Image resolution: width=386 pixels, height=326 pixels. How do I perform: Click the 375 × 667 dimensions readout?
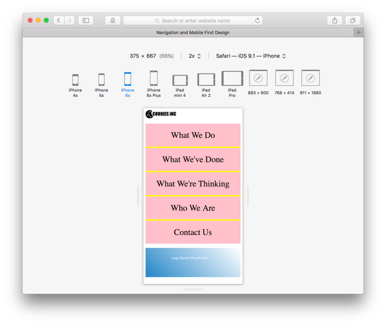(152, 56)
